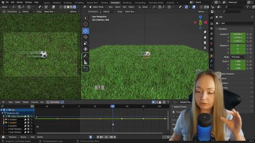Click the Blender logo icon
This screenshot has width=255, height=143.
pos(3,2)
